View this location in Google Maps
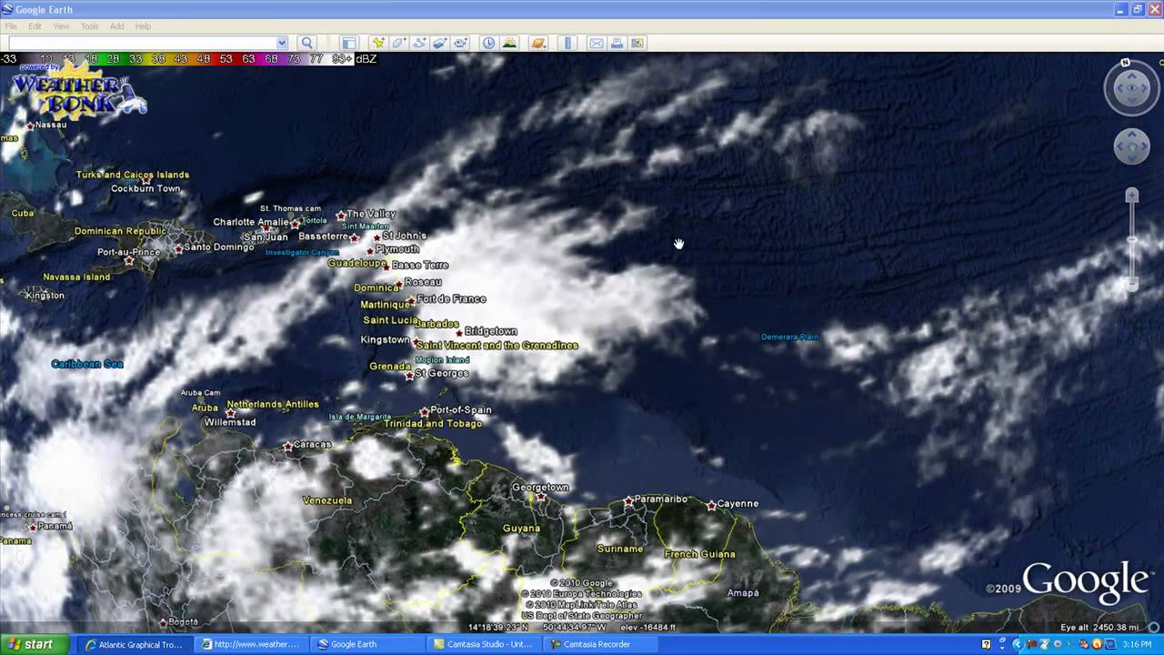The height and width of the screenshot is (655, 1164). pos(637,43)
